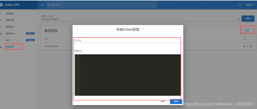Edit springboot-dubbo row with pencil icon
Viewport: 257px width, 109px height.
[248, 46]
